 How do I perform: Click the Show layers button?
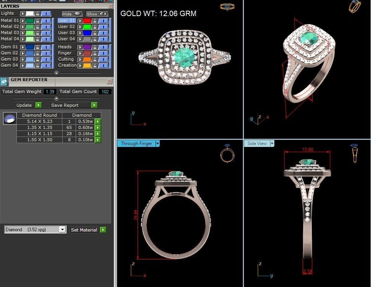pyautogui.click(x=97, y=14)
